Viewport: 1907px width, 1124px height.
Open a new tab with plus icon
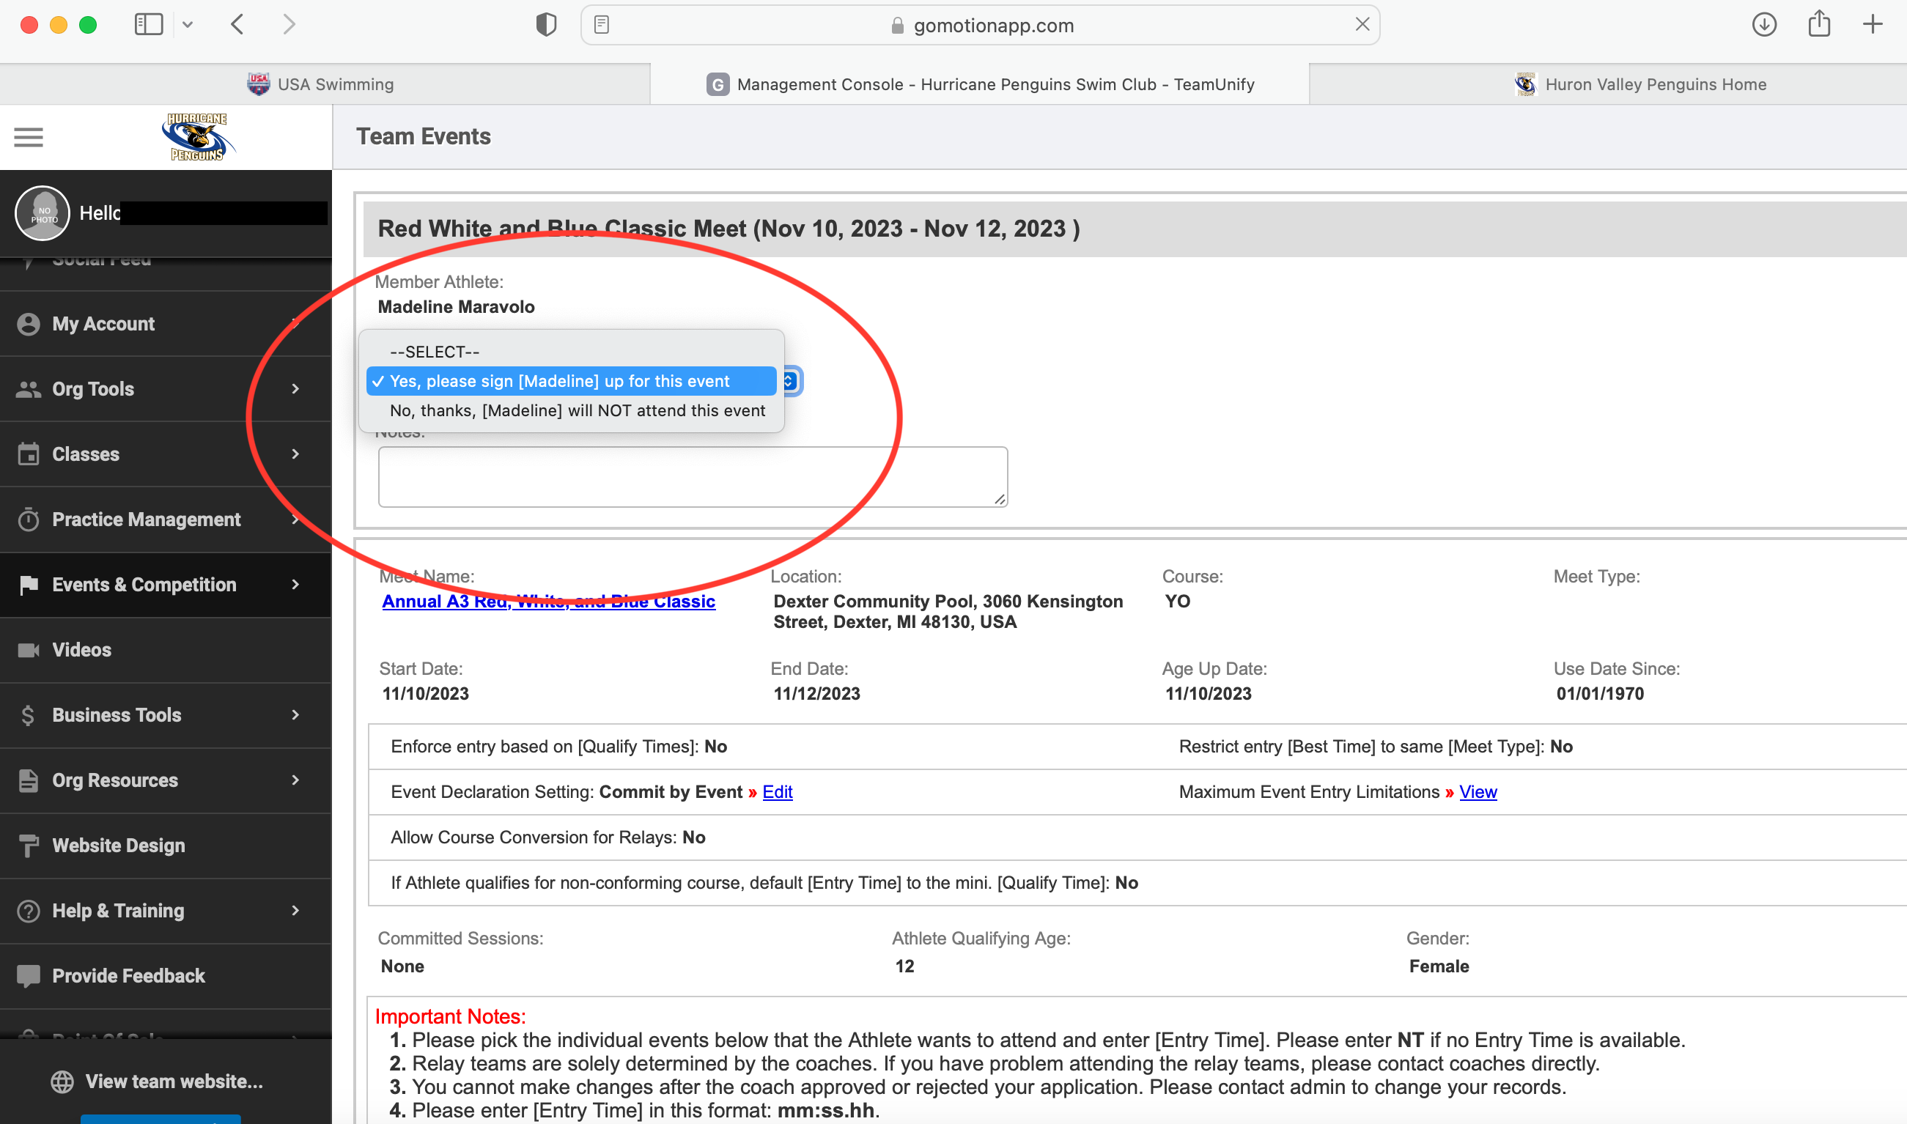(1872, 25)
